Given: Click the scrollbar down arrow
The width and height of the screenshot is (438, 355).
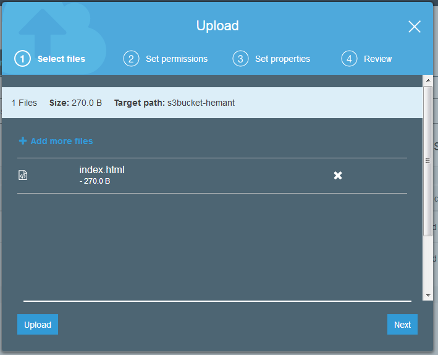Looking at the screenshot, I should pos(428,295).
